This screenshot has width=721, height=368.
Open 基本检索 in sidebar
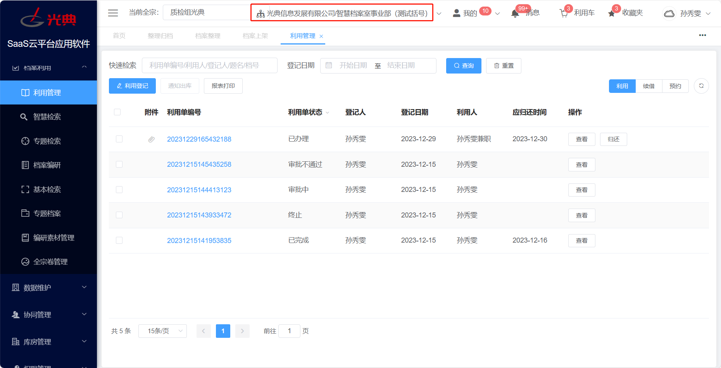pos(48,189)
